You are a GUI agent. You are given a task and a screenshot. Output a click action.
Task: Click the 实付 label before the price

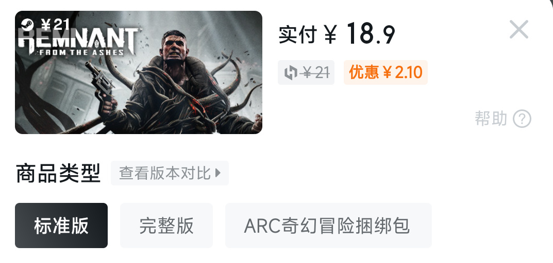[297, 34]
